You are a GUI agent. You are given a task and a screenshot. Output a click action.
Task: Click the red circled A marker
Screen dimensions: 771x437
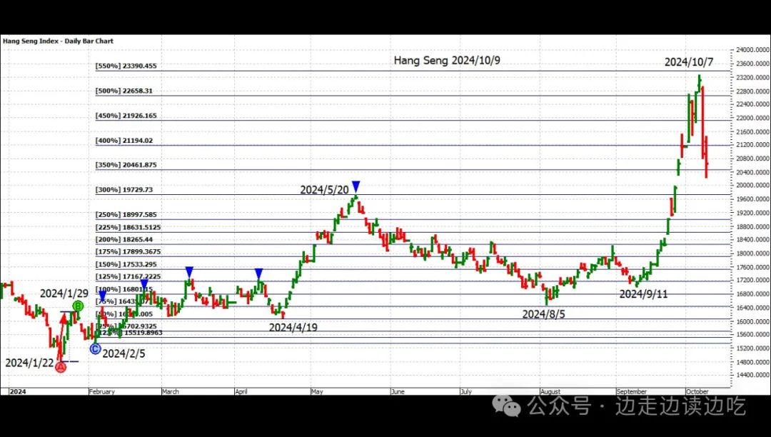coord(61,367)
